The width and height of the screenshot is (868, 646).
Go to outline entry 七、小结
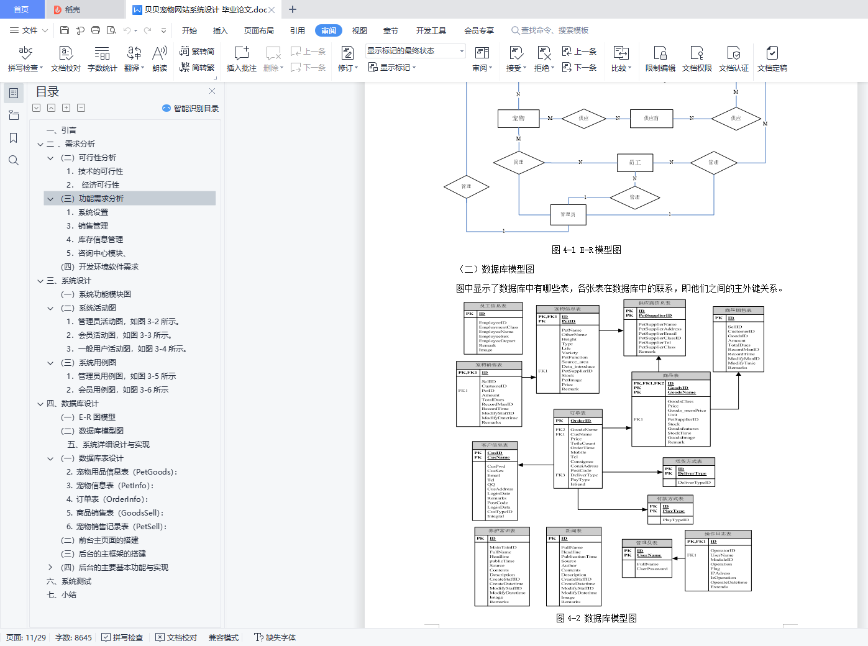[62, 595]
